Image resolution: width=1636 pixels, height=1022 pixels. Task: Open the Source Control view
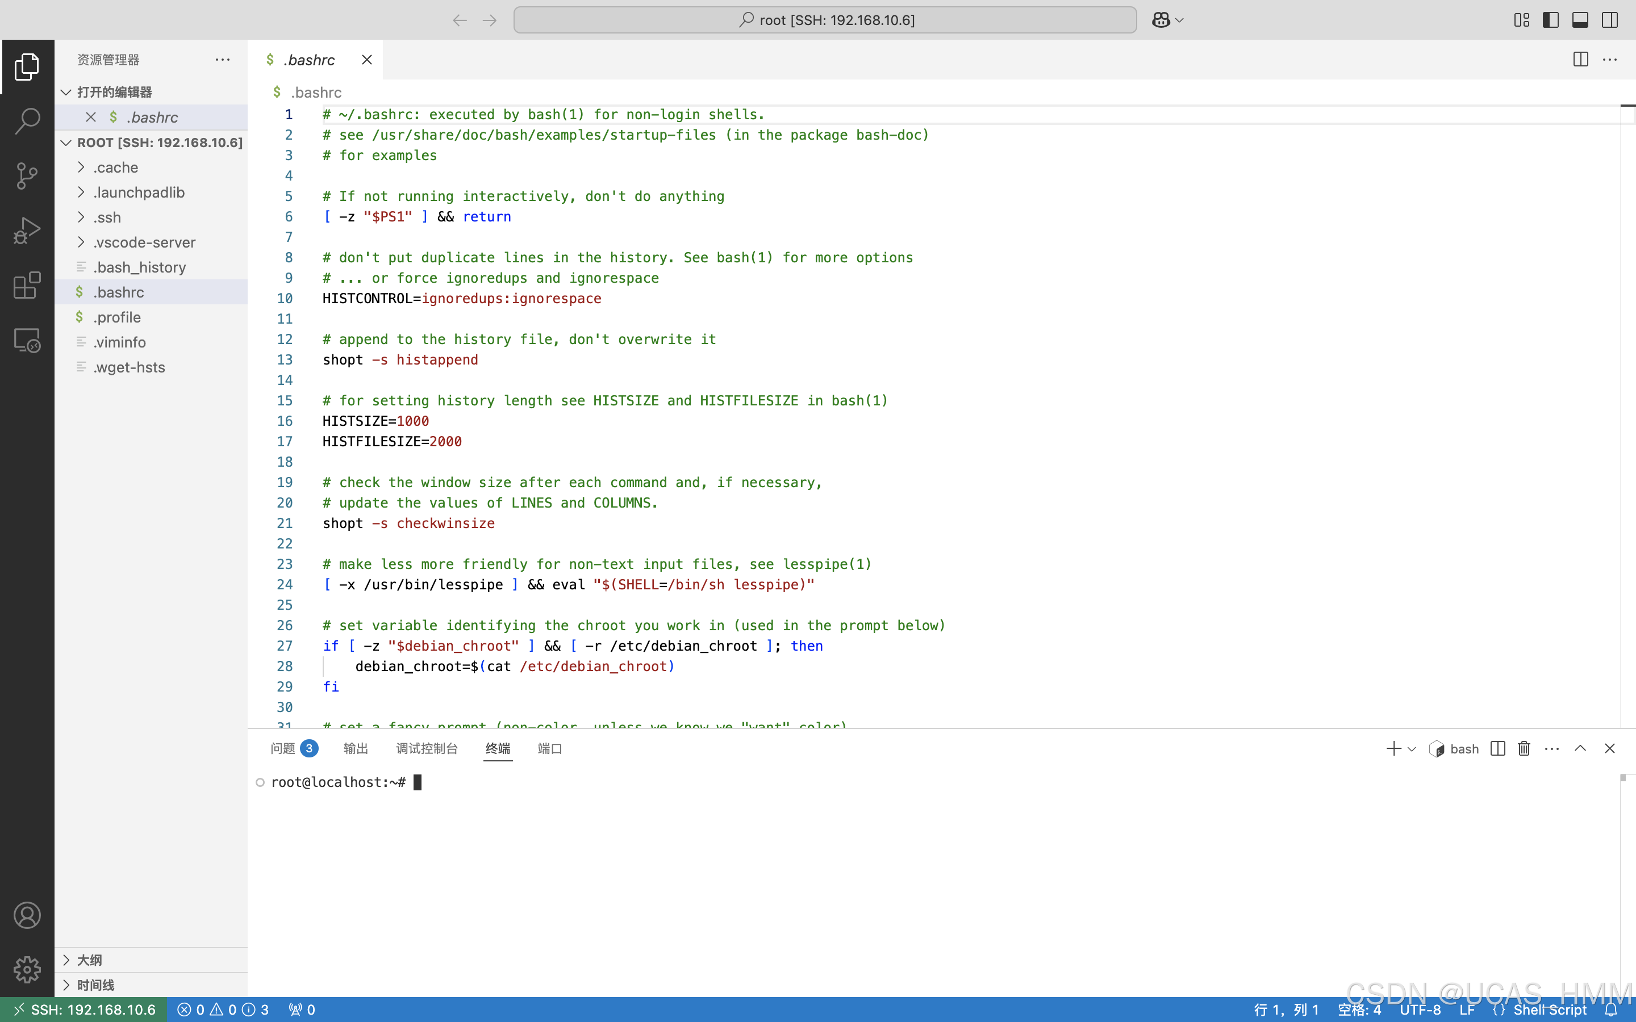[27, 176]
